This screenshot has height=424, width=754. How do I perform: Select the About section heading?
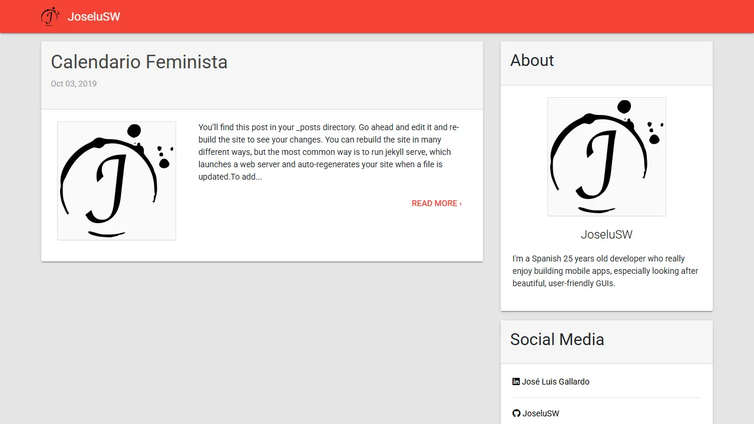click(x=532, y=61)
